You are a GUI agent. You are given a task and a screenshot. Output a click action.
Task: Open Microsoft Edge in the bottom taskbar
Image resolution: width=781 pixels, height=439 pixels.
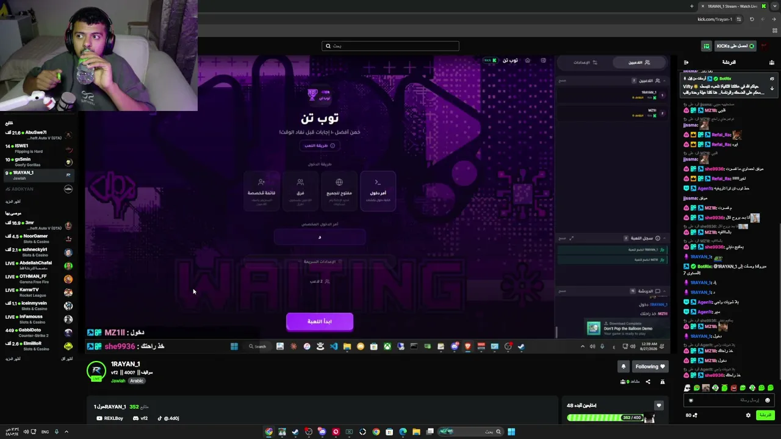pos(403,432)
